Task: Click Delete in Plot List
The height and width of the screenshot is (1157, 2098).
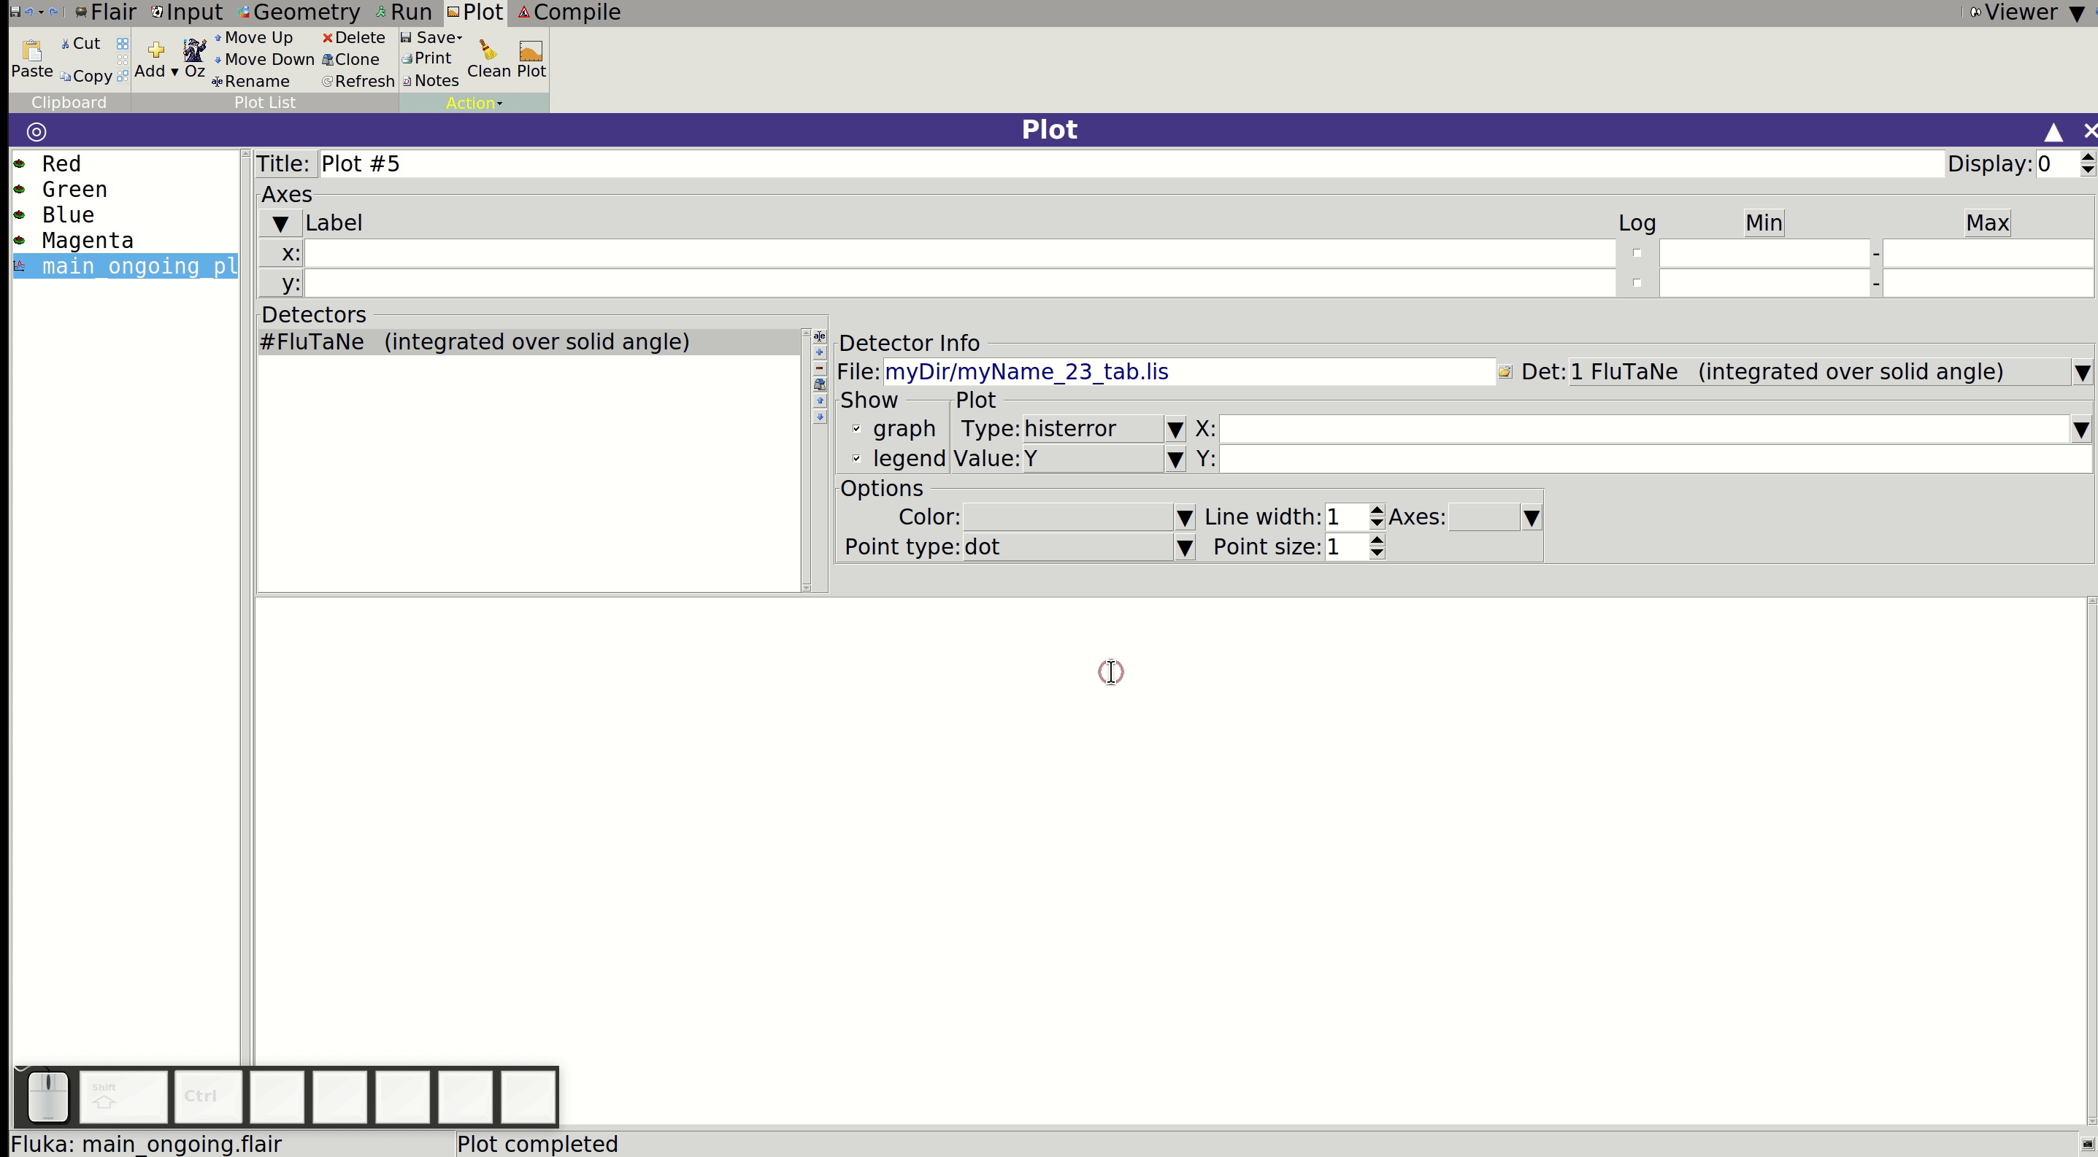Action: pos(353,37)
